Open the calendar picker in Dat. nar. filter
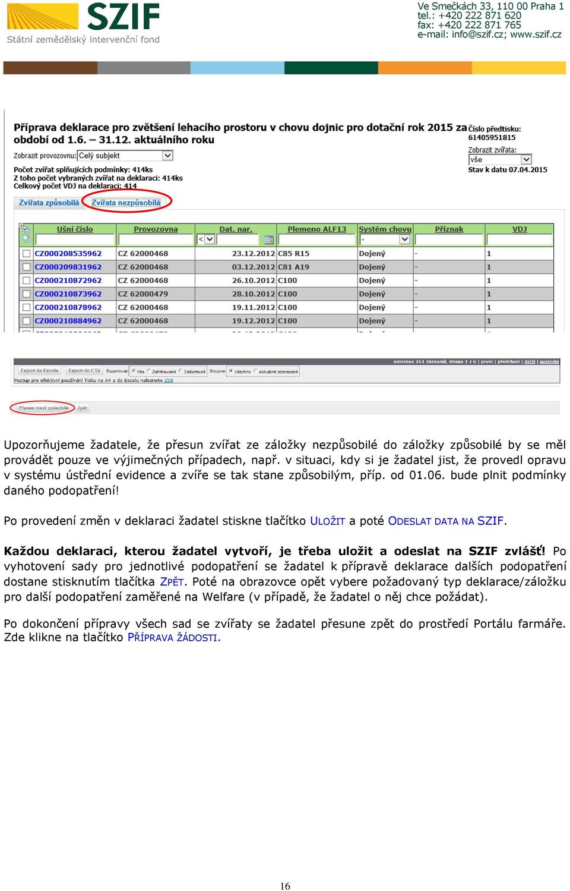Image resolution: width=570 pixels, height=891 pixels. [269, 240]
